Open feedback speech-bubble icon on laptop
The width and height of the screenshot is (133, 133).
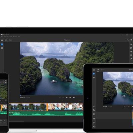(131, 40)
